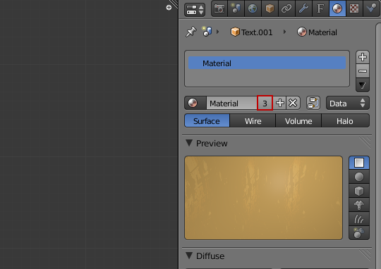Collapse the Diffuse panel

pyautogui.click(x=189, y=256)
